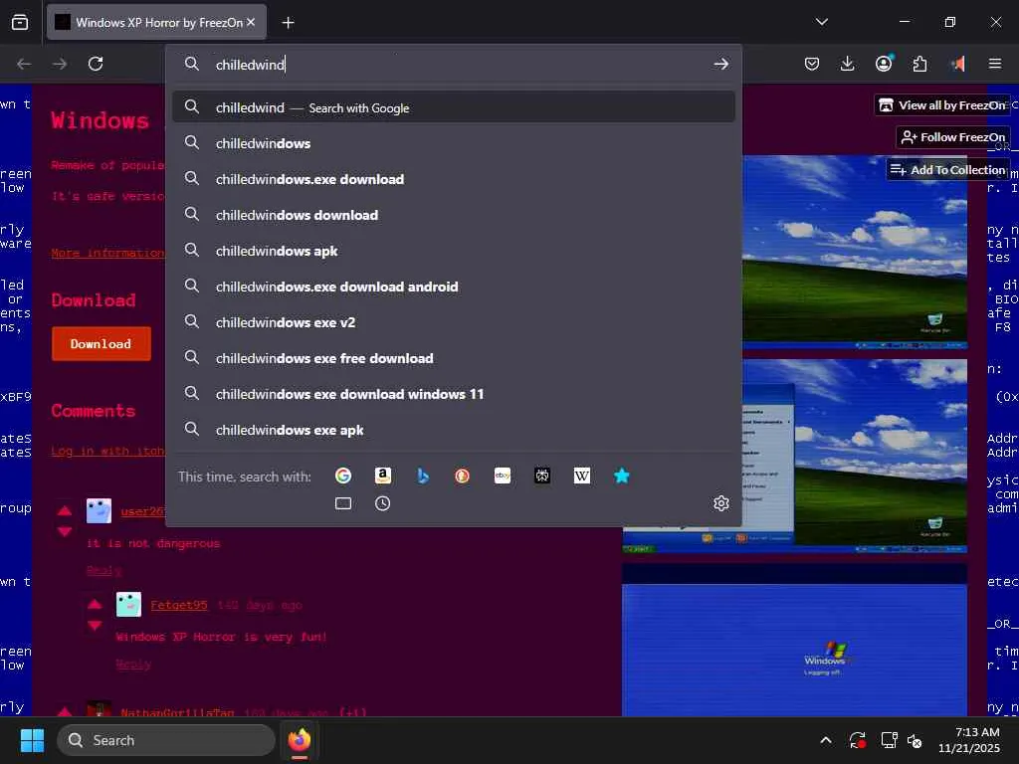This screenshot has width=1019, height=764.
Task: Open a new tab with plus
Action: click(x=288, y=23)
